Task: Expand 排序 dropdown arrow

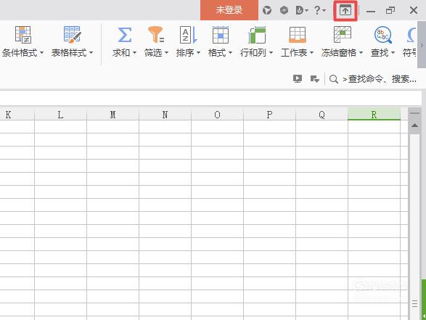Action: [x=198, y=52]
